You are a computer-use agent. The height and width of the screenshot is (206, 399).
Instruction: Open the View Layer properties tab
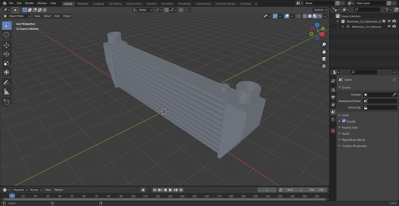[333, 105]
